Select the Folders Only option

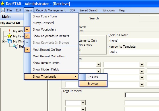[86, 45]
